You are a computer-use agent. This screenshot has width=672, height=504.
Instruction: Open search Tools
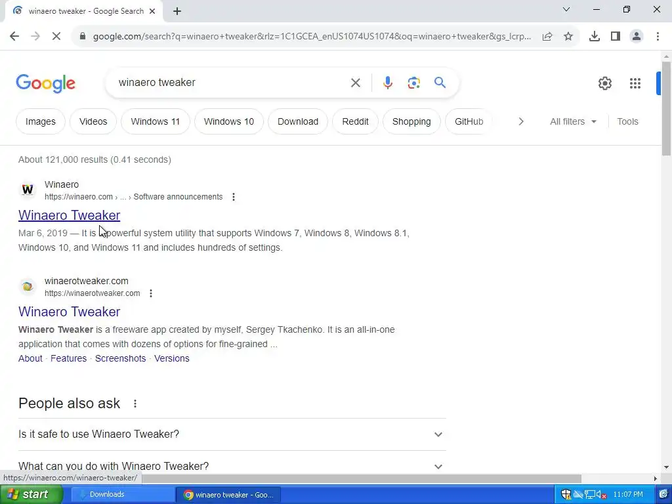tap(627, 121)
